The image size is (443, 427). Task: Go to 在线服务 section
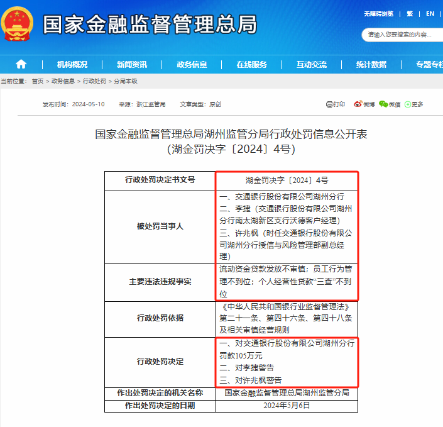pos(251,65)
